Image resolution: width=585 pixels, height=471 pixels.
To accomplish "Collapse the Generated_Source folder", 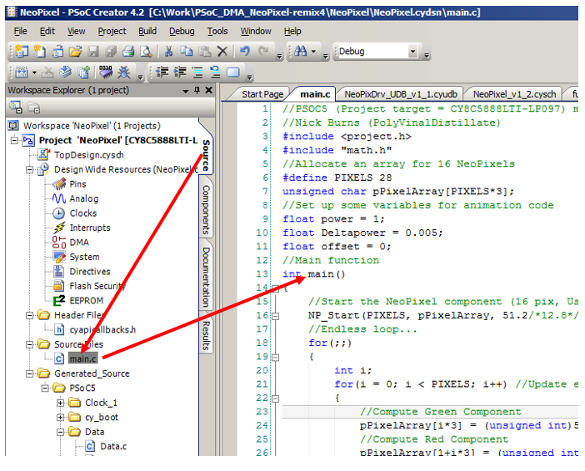I will 29,373.
